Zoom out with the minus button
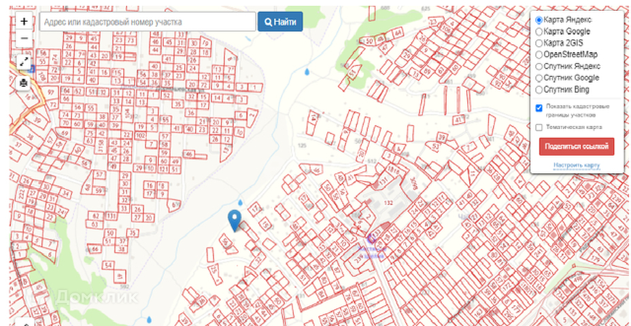 tap(24, 38)
